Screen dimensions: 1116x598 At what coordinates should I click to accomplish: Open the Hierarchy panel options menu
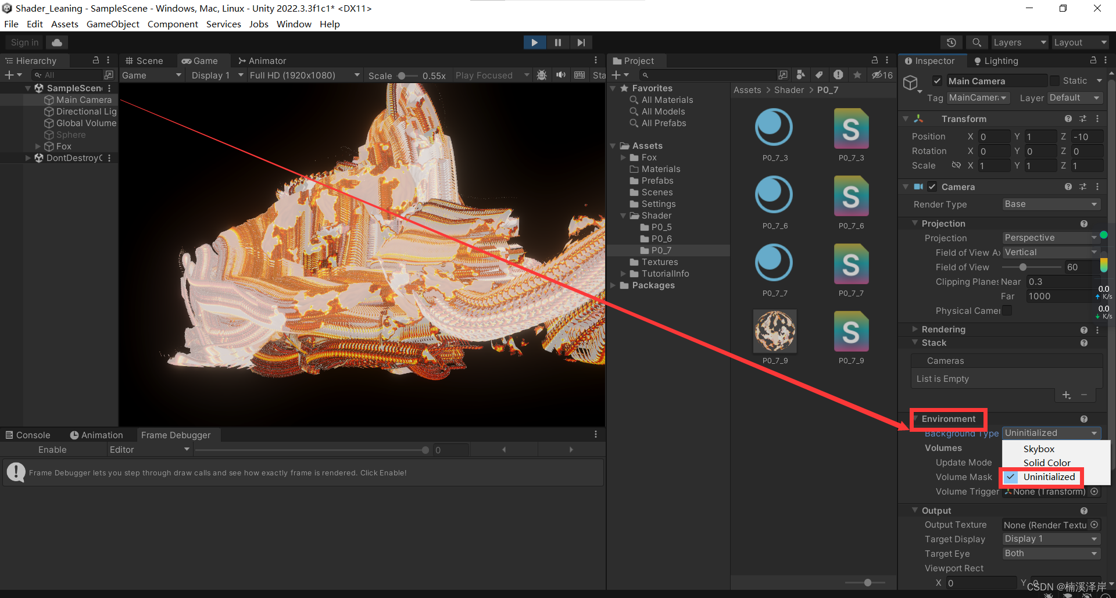108,60
